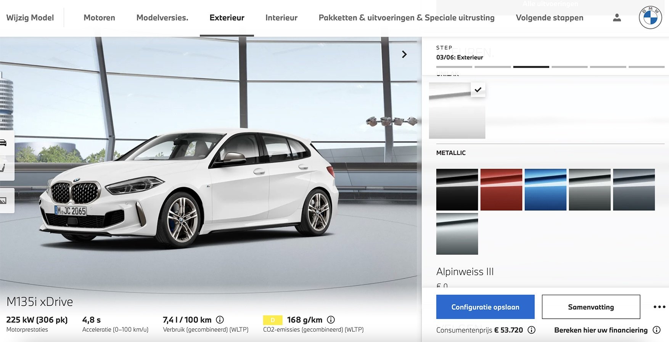Image resolution: width=669 pixels, height=342 pixels.
Task: Select the exterior car view icon in sidebar
Action: (x=3, y=143)
